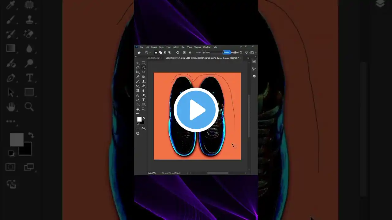This screenshot has height=220, width=392.
Task: Select the Clone Stamp tool
Action: click(x=143, y=81)
